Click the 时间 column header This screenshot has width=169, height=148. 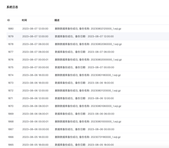[x=24, y=20]
